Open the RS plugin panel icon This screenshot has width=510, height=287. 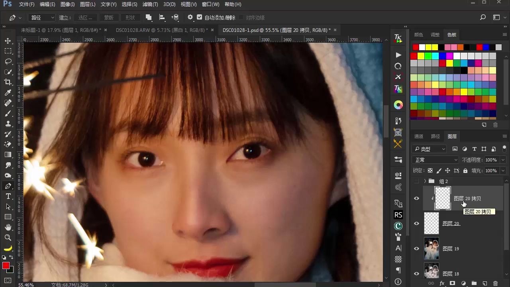(x=398, y=215)
